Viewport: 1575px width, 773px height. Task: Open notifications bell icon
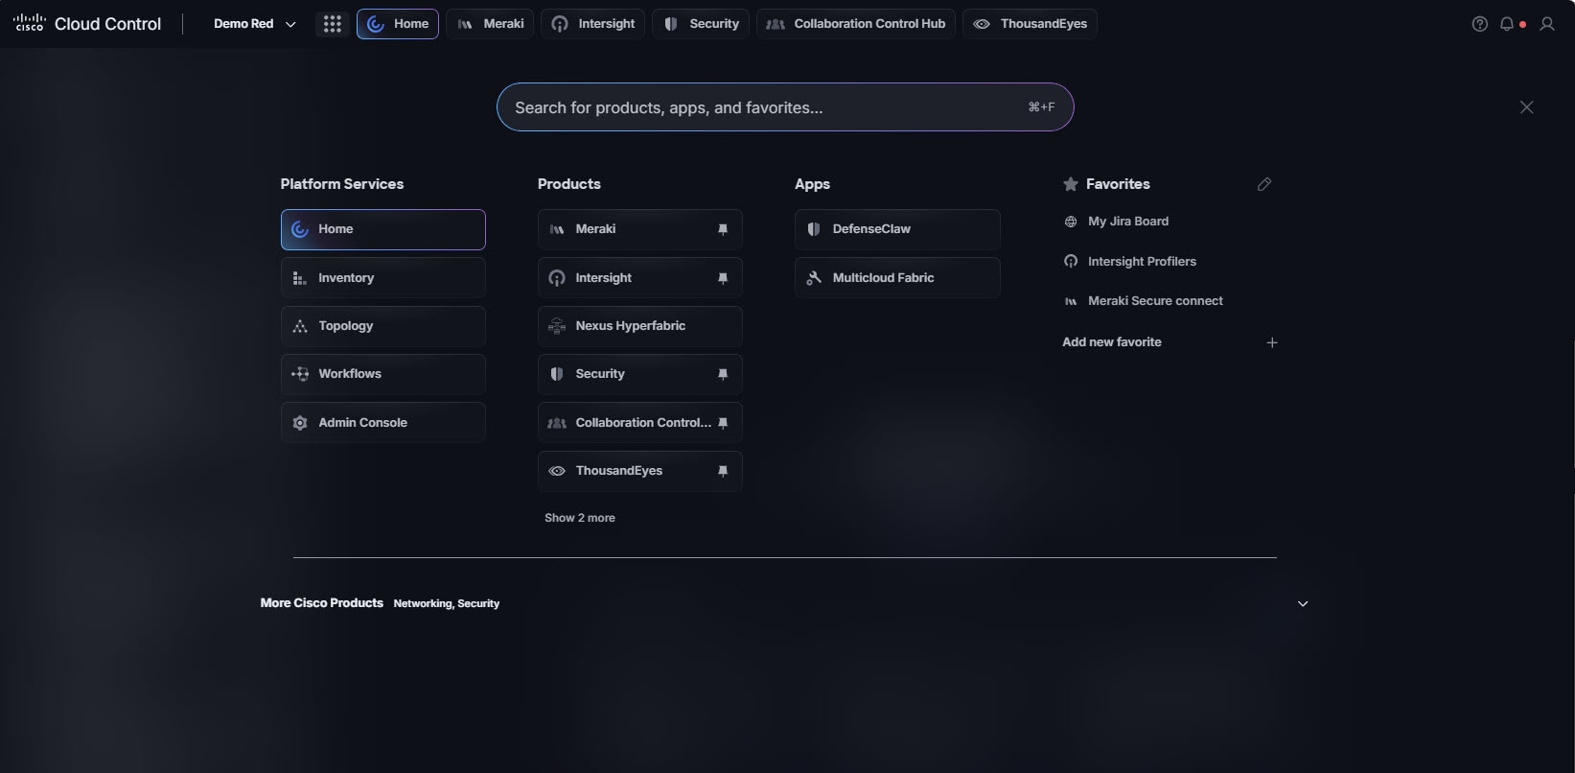[1507, 24]
